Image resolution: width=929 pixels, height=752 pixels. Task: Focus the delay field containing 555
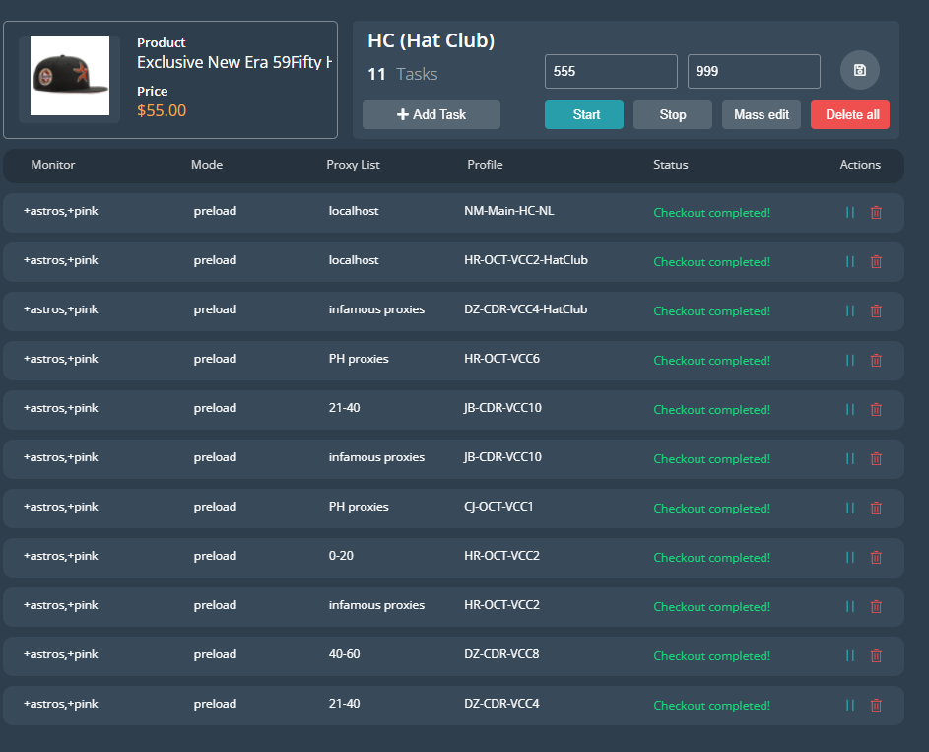click(x=611, y=71)
